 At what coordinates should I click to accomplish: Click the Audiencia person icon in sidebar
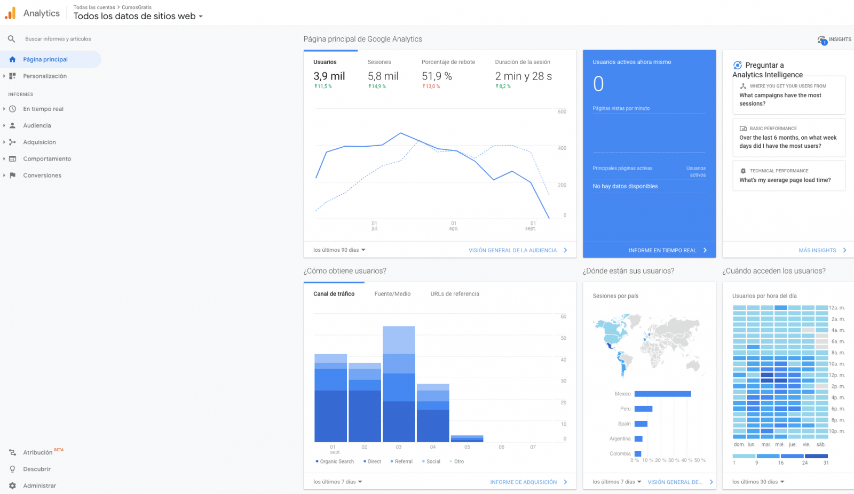pos(12,125)
